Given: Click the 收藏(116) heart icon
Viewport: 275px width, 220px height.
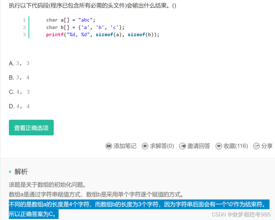Looking at the screenshot, I should click(219, 146).
